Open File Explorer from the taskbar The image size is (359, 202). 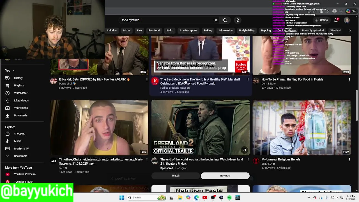click(x=180, y=198)
